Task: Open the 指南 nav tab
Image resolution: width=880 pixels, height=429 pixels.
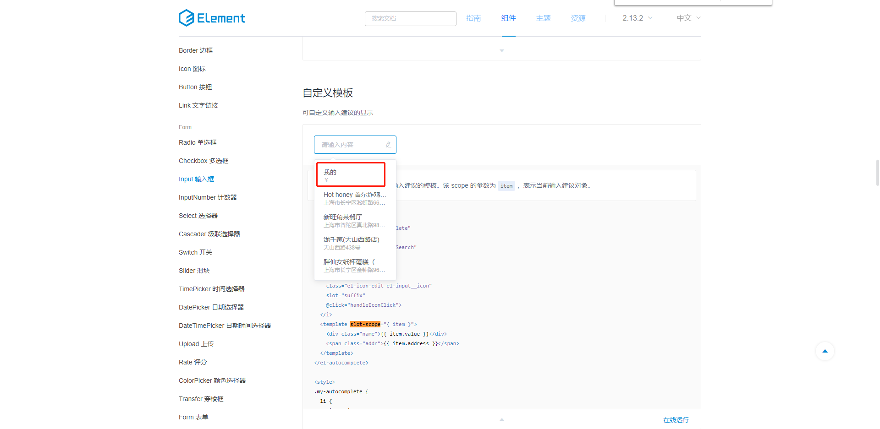Action: [473, 18]
